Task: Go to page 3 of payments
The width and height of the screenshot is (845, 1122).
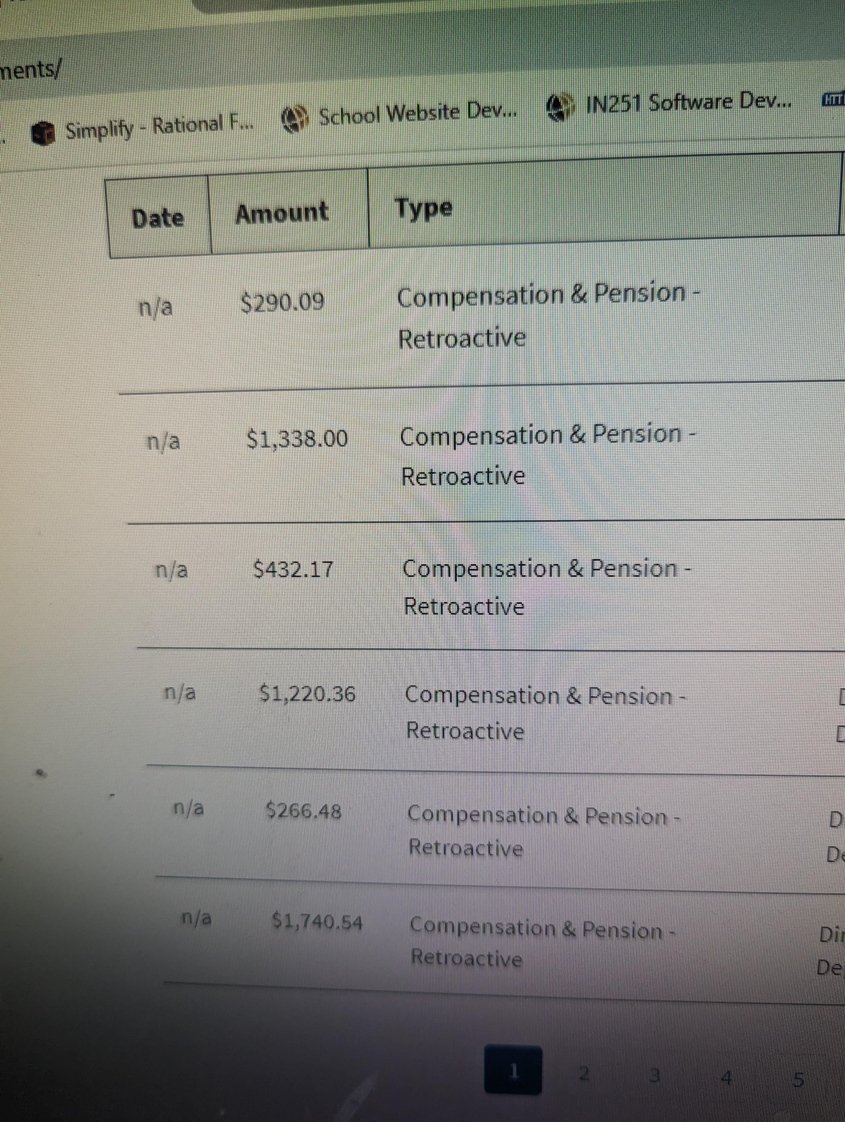Action: tap(655, 1074)
